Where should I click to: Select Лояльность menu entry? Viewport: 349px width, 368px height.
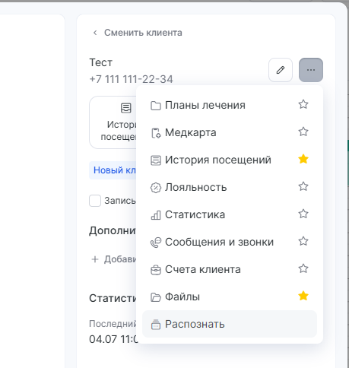tap(230, 187)
